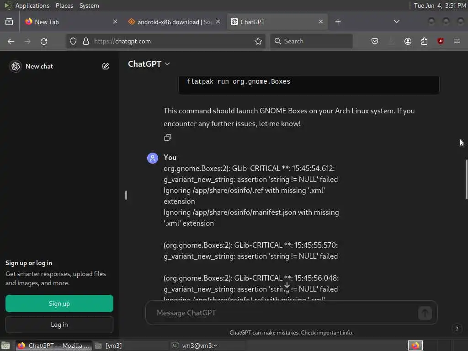Screen dimensions: 468x351
Task: Copy the ChatGPT response
Action: [167, 138]
